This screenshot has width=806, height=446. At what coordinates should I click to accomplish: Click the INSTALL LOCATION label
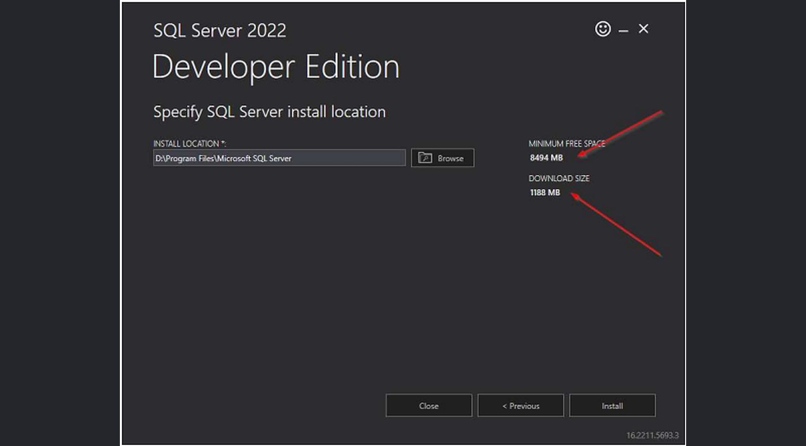(190, 144)
